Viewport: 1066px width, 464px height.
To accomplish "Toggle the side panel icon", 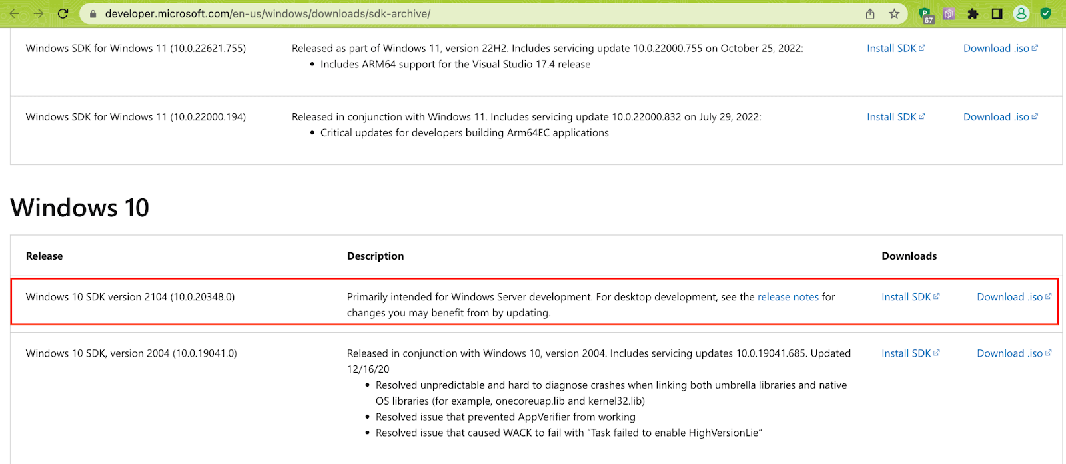I will tap(997, 13).
